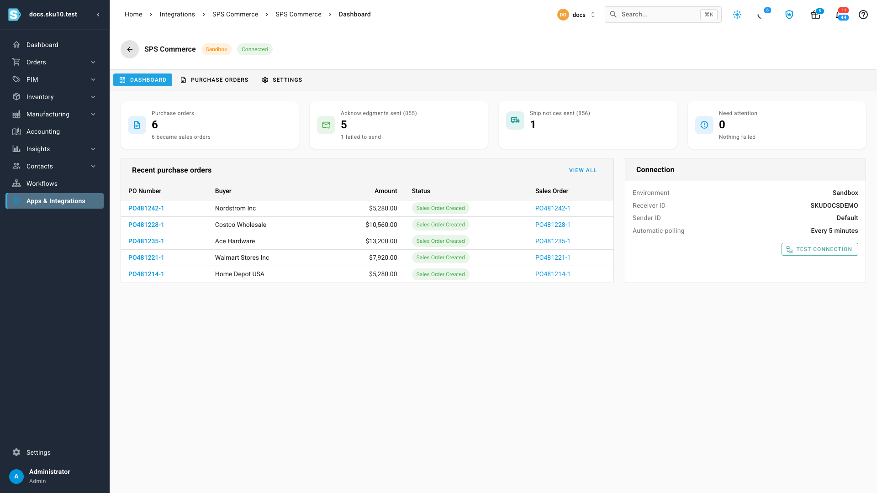The image size is (877, 493).
Task: Open Apps & Integrations in sidebar
Action: point(54,201)
